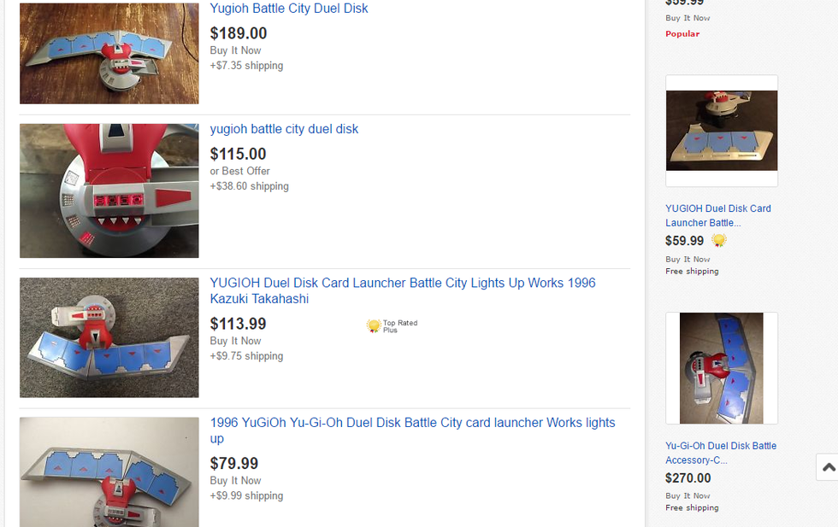The width and height of the screenshot is (838, 527).
Task: Click sidebar image of $59.99 duel disk
Action: [x=722, y=131]
